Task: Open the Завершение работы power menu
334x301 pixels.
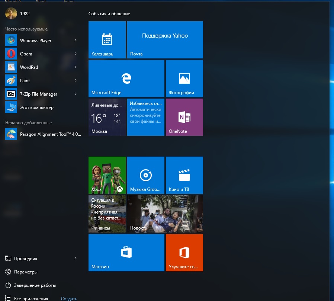Action: point(35,285)
